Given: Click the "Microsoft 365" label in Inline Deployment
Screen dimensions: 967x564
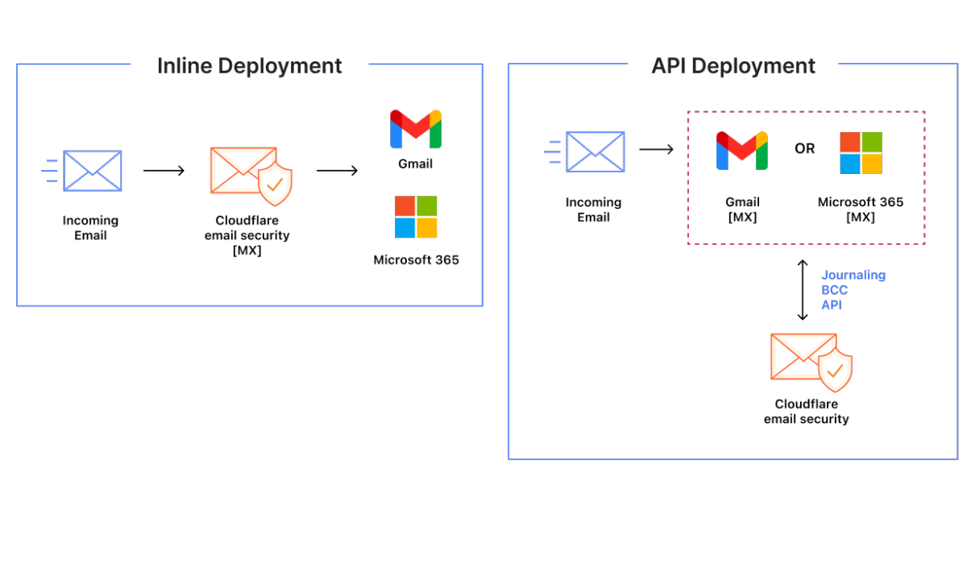Looking at the screenshot, I should [417, 260].
